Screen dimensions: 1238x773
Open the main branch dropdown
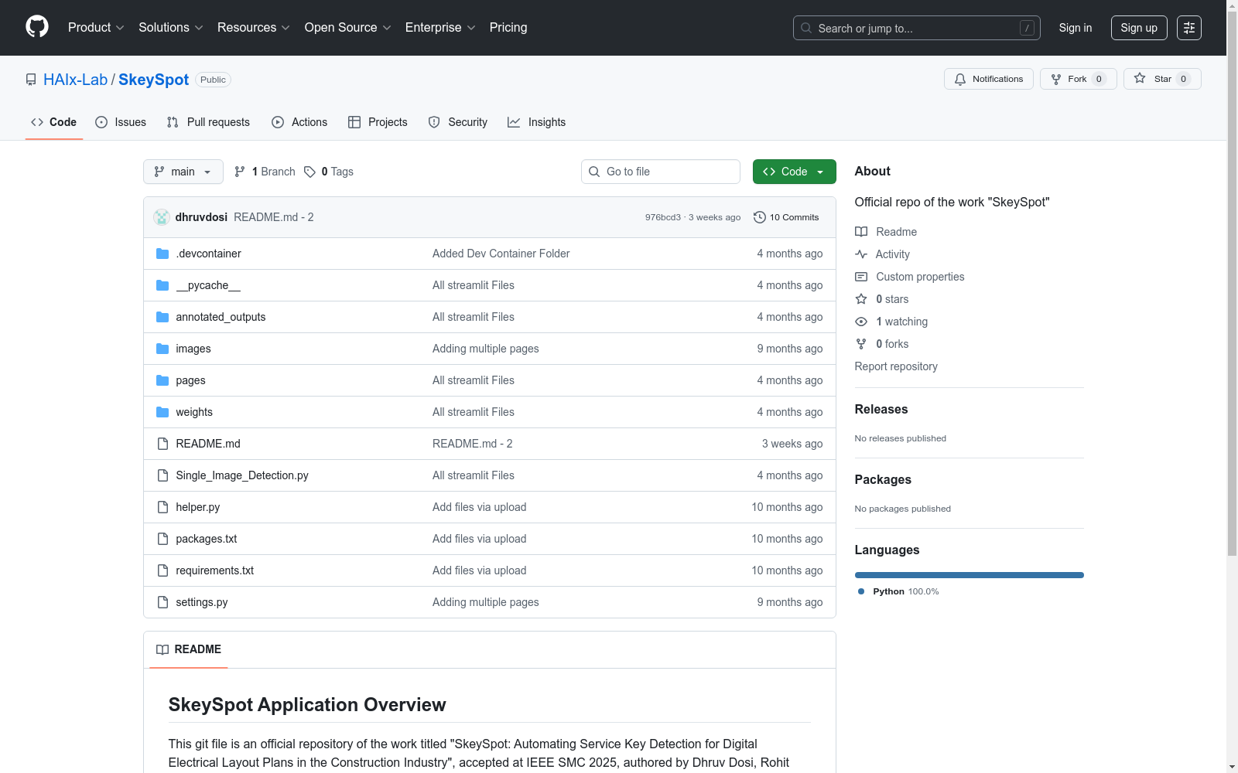click(183, 172)
